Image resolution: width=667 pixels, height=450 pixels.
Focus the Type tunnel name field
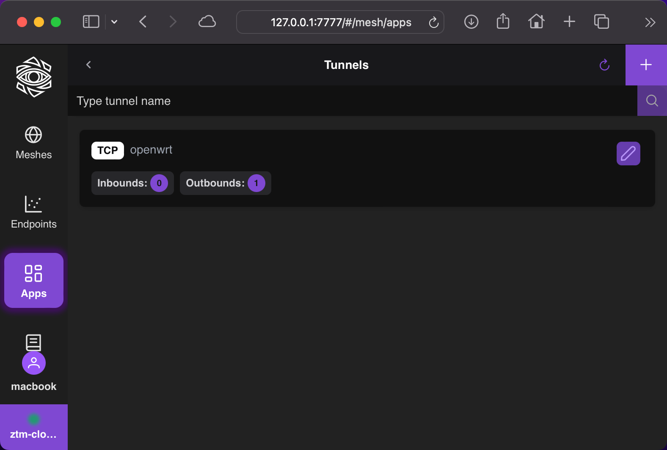point(351,101)
